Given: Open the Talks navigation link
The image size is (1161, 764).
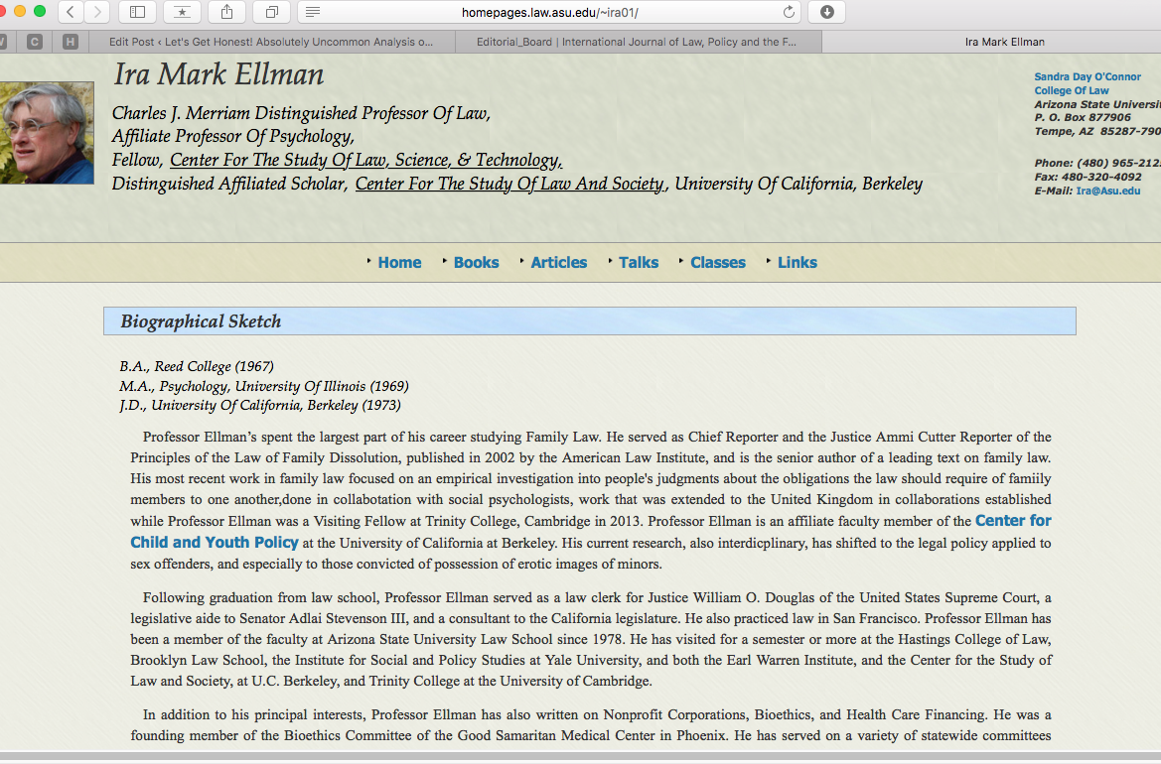Looking at the screenshot, I should tap(638, 263).
